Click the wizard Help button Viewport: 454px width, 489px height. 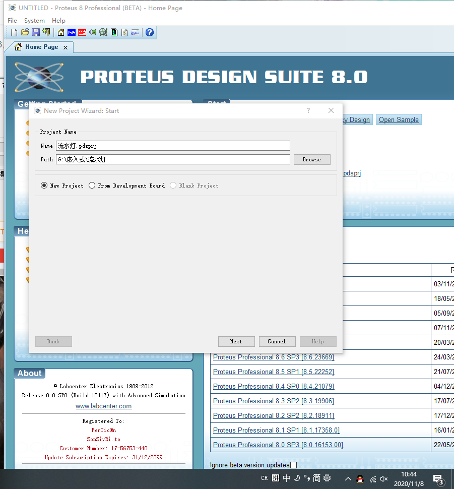(x=318, y=341)
